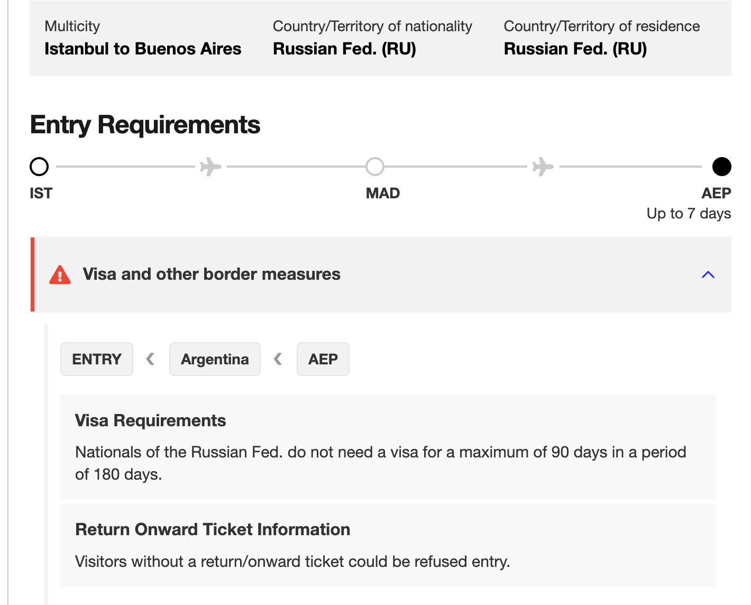Viewport: 751px width, 605px height.
Task: Click the chevron between ENTRY and Argentina
Action: [x=151, y=359]
